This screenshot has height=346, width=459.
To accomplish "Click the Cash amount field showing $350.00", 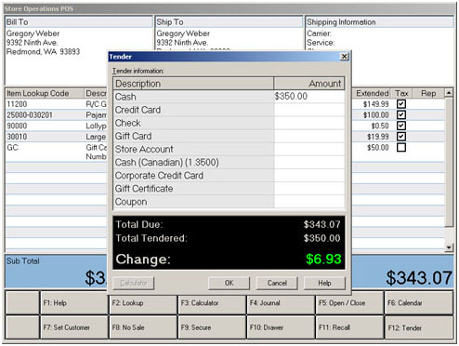I will point(309,97).
